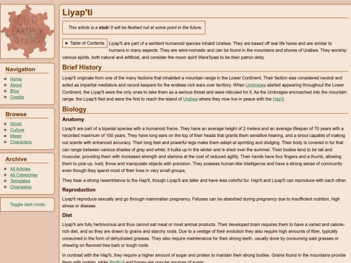Click the Anatomy subheading

tap(73, 119)
